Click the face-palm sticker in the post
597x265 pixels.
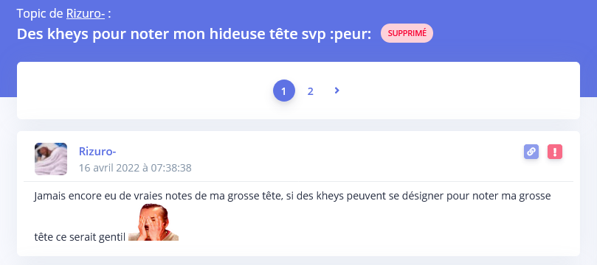[x=153, y=222]
